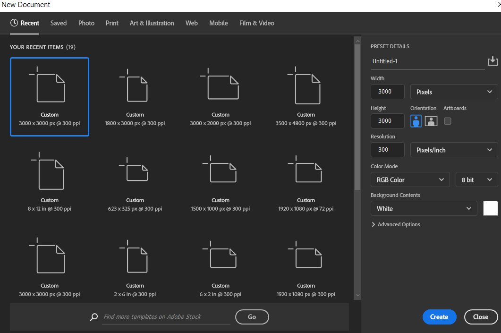Open the RGB Color mode dropdown
This screenshot has height=333, width=501.
410,180
